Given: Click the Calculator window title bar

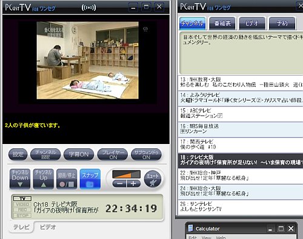Looking at the screenshot, I should point(241,229).
